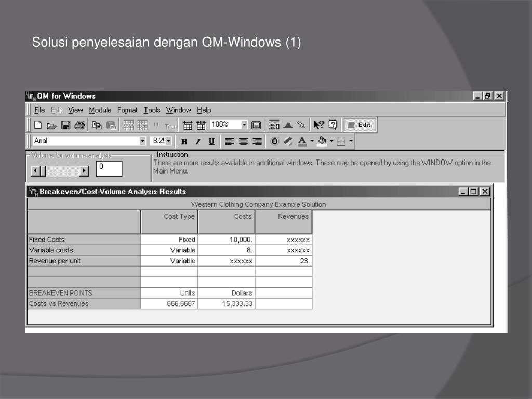
Task: Print using the printer icon
Action: [x=79, y=125]
